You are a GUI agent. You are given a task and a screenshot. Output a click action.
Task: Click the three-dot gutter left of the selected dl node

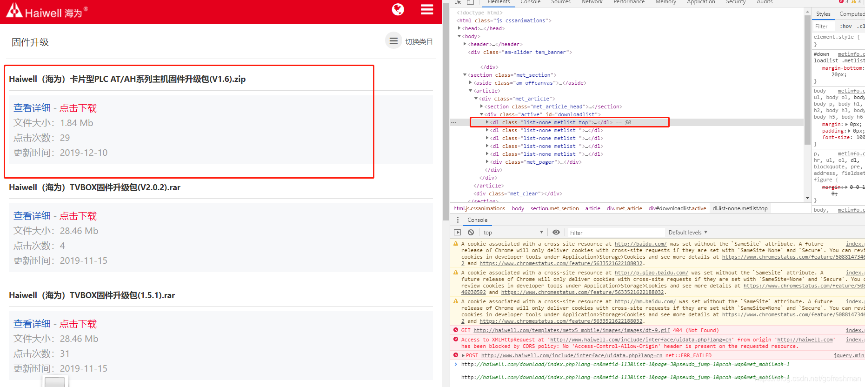(x=453, y=123)
